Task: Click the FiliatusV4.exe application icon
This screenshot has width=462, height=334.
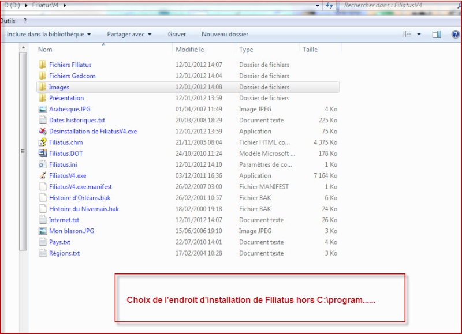Action: coord(43,175)
